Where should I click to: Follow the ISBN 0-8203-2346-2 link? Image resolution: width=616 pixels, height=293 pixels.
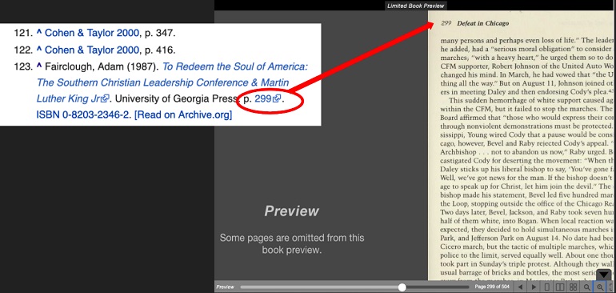[x=83, y=114]
